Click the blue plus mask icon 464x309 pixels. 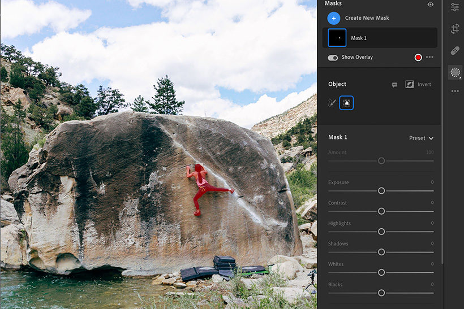tap(334, 18)
